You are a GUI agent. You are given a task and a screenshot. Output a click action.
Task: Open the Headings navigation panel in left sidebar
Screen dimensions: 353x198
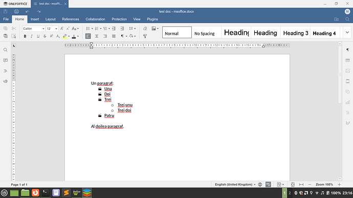tap(6, 71)
